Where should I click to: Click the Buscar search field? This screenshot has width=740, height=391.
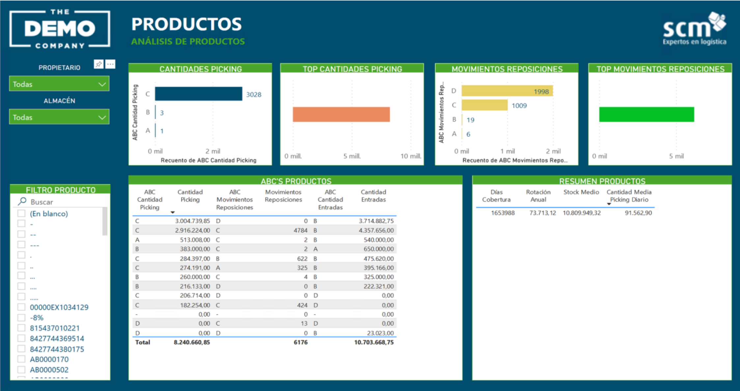tap(59, 202)
